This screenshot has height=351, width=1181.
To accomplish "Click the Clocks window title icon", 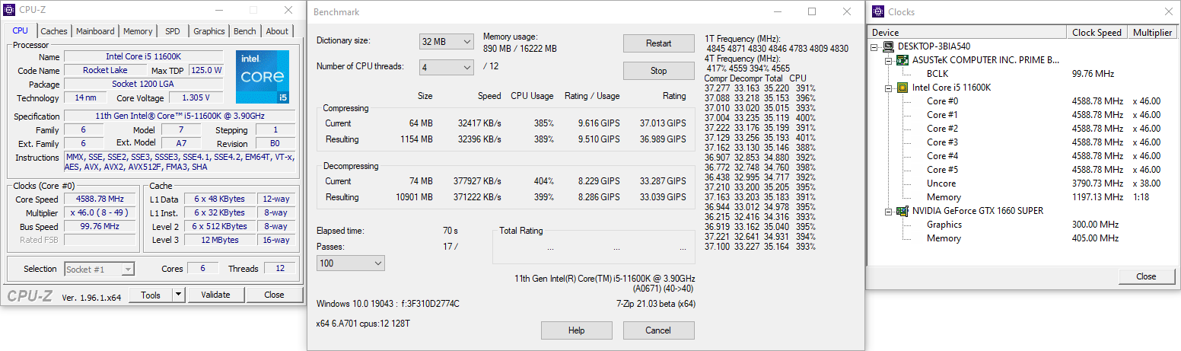I will click(x=877, y=12).
